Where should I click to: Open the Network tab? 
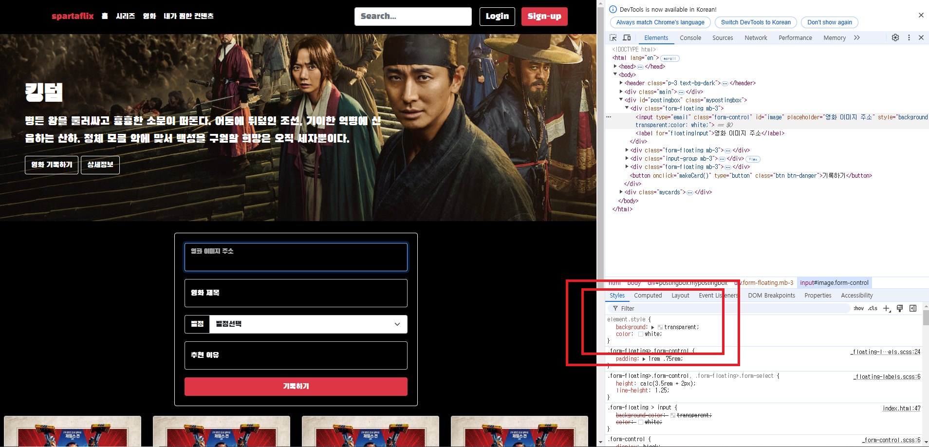(756, 37)
